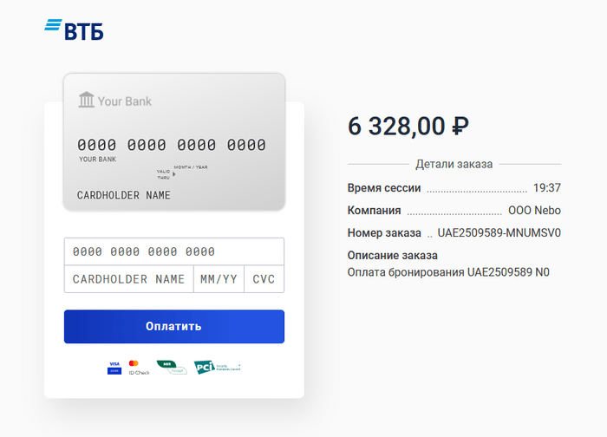Click the valid thru arrow on the card
The image size is (607, 437).
(x=173, y=173)
